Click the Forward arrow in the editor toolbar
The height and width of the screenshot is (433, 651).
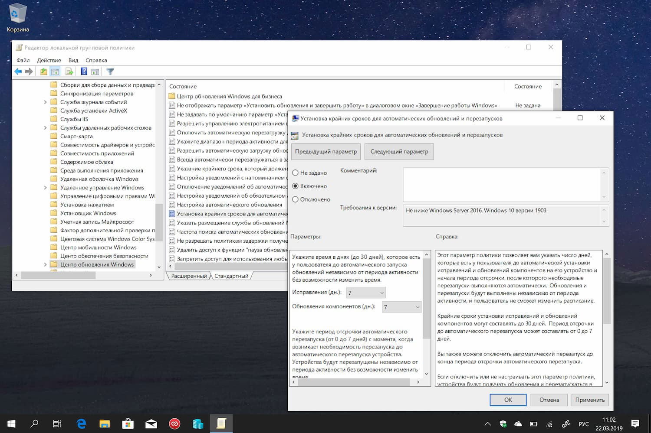29,72
